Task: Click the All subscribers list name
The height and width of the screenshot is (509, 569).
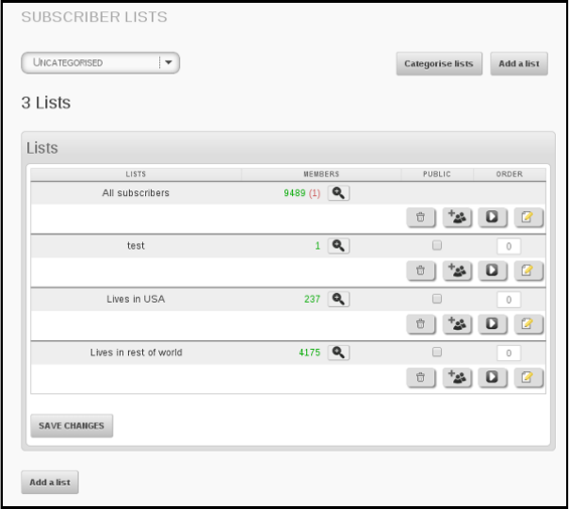Action: tap(136, 193)
